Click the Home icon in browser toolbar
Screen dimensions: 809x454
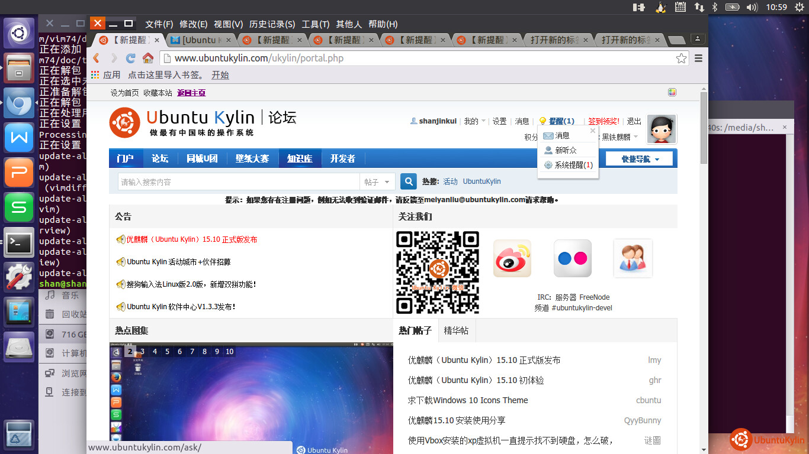click(x=148, y=58)
